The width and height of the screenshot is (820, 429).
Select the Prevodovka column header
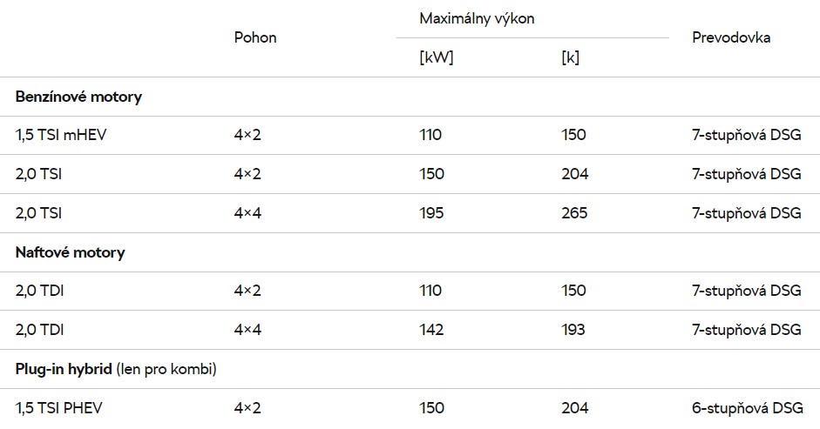coord(731,37)
